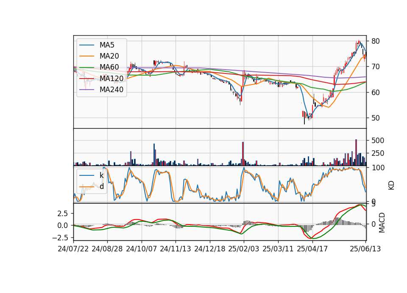Click the 24/12/18 date axis label

[210, 249]
